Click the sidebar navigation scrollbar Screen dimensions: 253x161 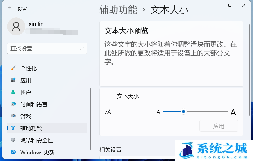(x=91, y=119)
